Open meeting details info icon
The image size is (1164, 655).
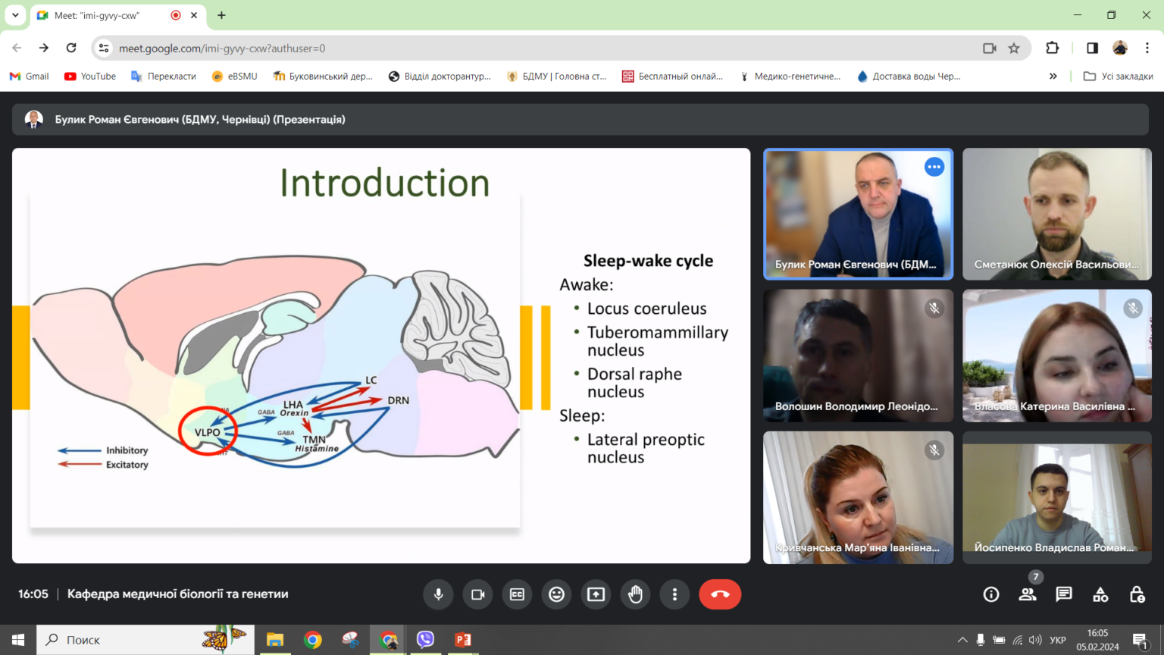991,594
